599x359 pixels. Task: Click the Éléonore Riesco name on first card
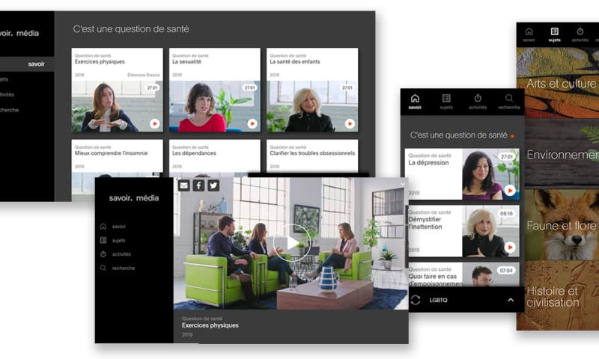144,75
